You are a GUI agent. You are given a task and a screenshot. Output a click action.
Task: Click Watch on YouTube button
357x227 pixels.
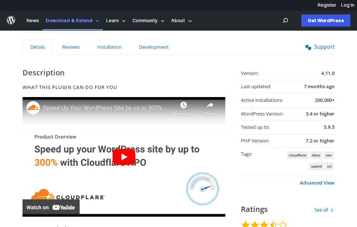coord(51,207)
